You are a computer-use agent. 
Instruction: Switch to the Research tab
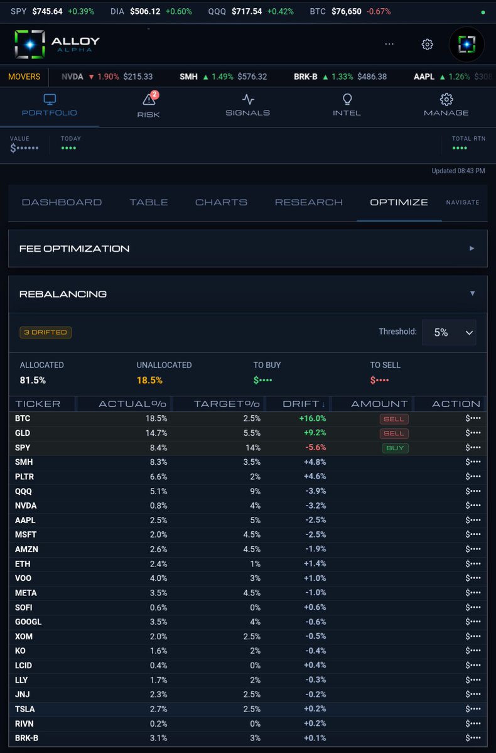(309, 202)
